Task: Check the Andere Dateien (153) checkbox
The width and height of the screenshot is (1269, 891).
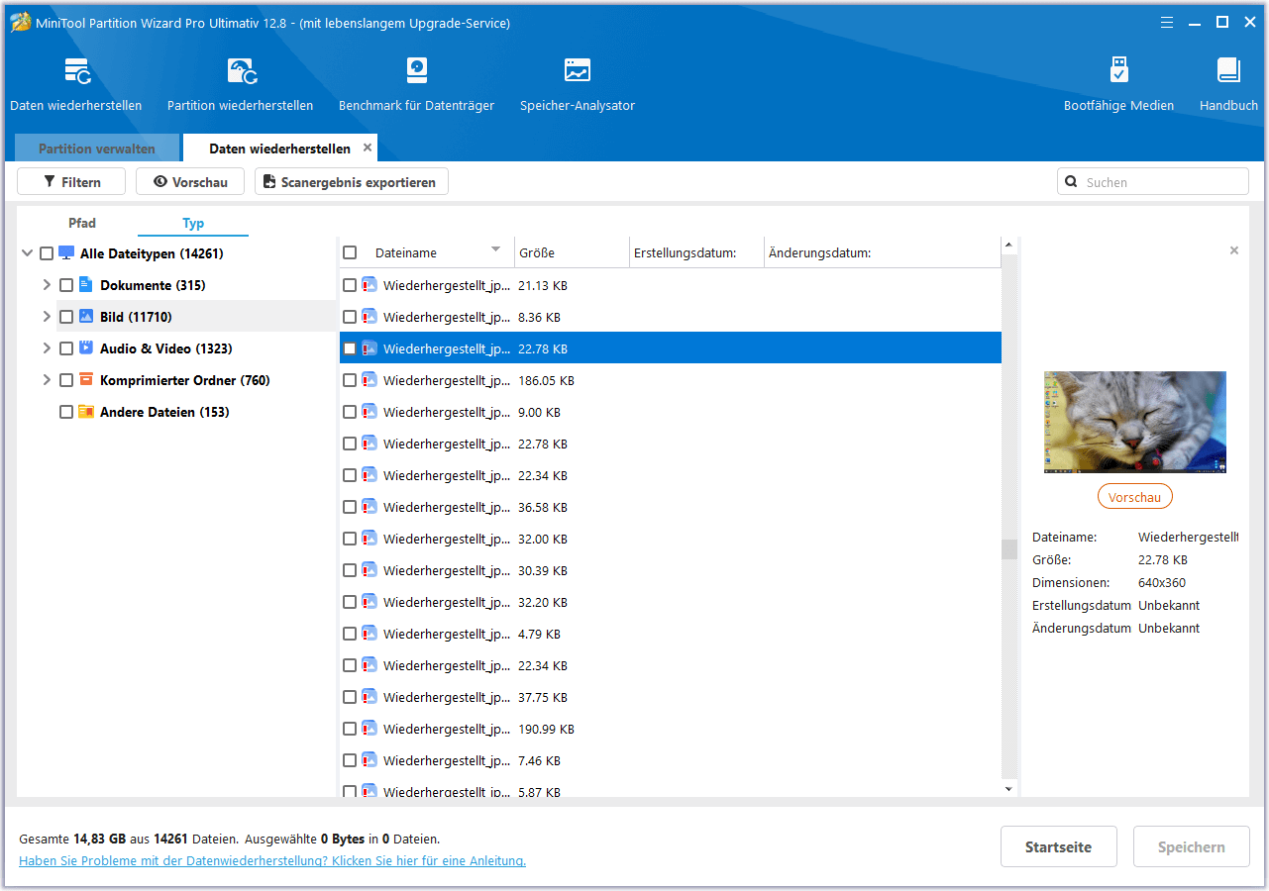Action: click(x=66, y=412)
